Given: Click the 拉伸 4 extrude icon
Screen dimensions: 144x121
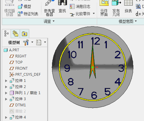Looking at the screenshot, I should [12, 117].
